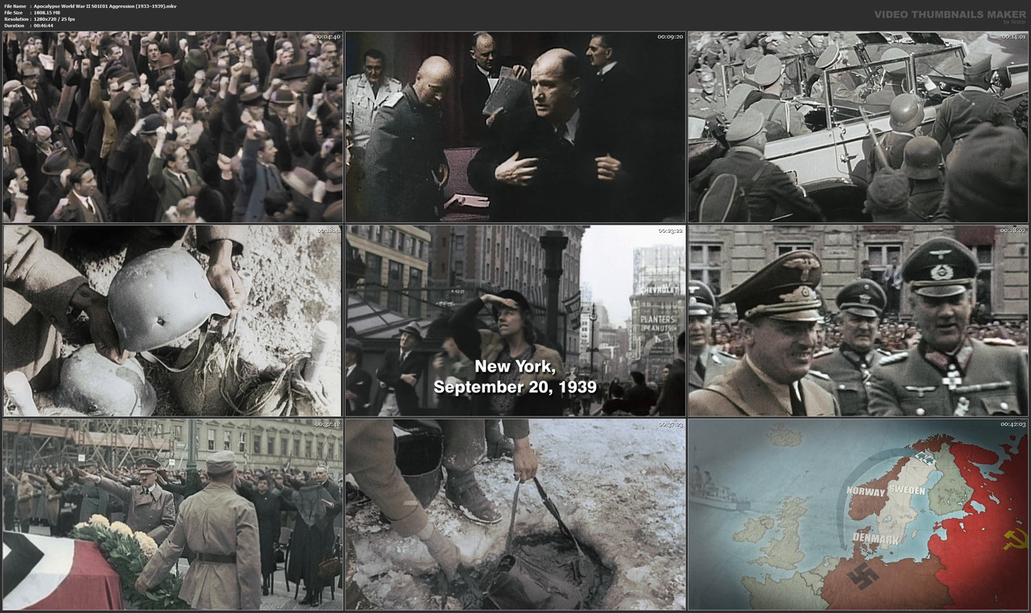1031x613 pixels.
Task: Select the flag-draped coffin salute thumbnail
Action: (172, 514)
